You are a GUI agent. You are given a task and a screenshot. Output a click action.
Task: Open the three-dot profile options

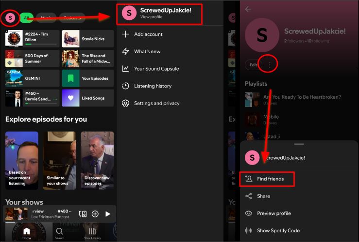click(x=270, y=65)
